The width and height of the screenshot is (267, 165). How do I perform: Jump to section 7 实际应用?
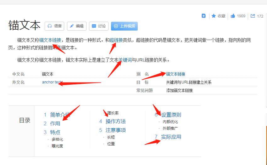[x=171, y=137]
